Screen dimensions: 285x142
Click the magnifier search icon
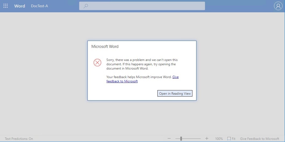(x=86, y=6)
